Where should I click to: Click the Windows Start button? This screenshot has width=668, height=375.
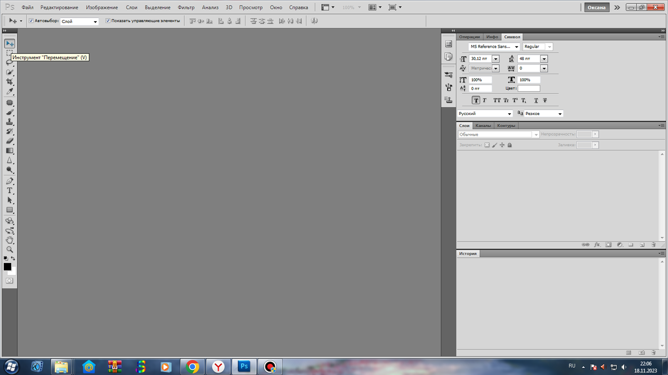click(11, 367)
